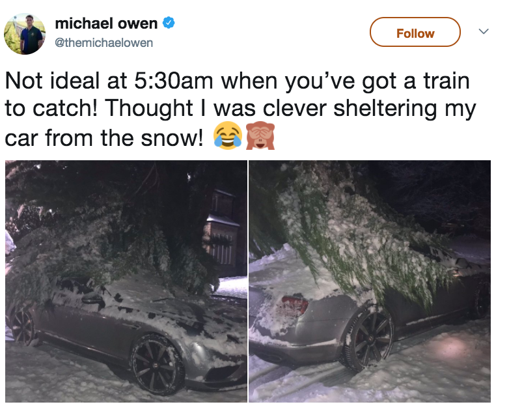Click the tears of joy emoji
The width and height of the screenshot is (509, 413).
pos(228,135)
